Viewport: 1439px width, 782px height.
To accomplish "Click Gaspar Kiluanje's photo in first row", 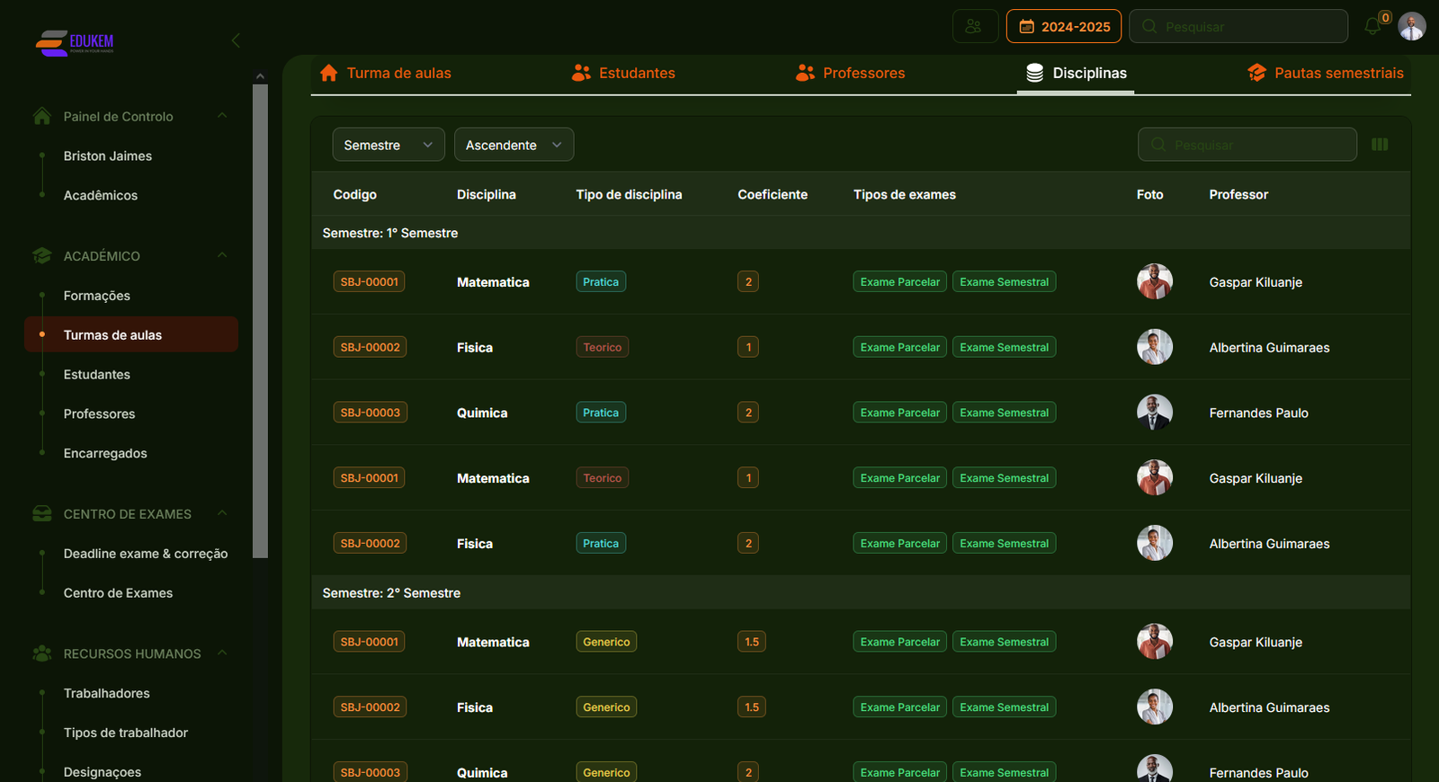I will [1154, 282].
